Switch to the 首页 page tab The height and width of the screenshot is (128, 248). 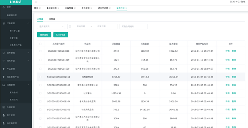(36, 8)
